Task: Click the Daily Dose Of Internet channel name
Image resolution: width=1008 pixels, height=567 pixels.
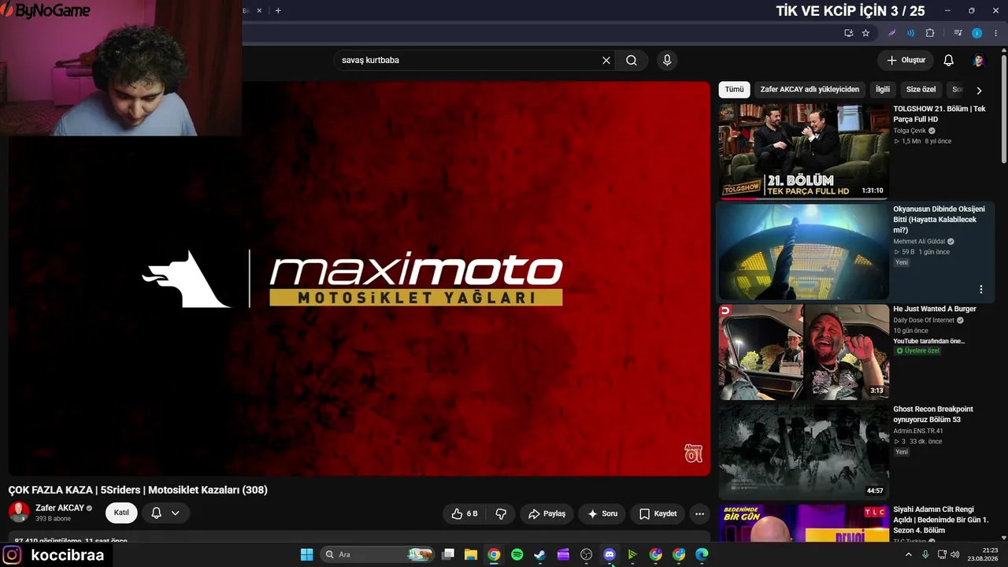Action: (924, 321)
